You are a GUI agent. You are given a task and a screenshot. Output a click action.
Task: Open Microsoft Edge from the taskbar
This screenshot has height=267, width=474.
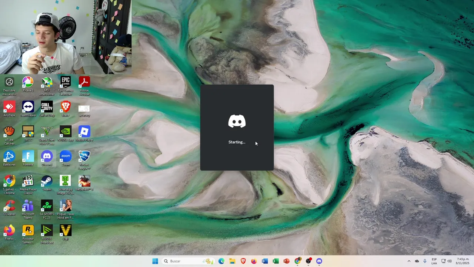221,261
